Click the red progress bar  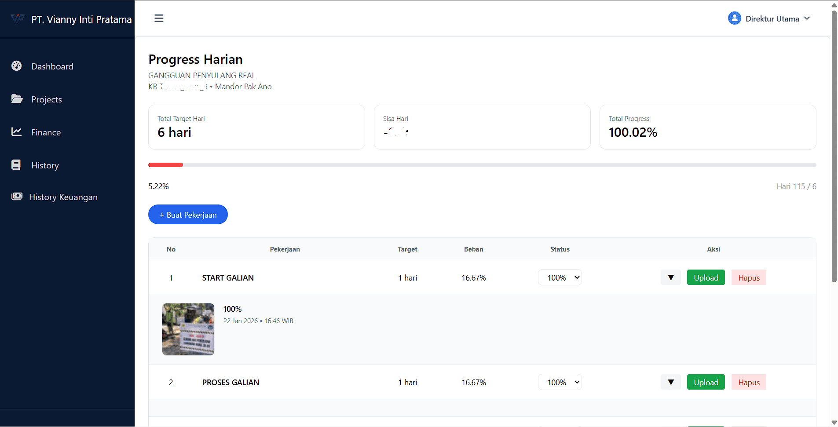(165, 165)
